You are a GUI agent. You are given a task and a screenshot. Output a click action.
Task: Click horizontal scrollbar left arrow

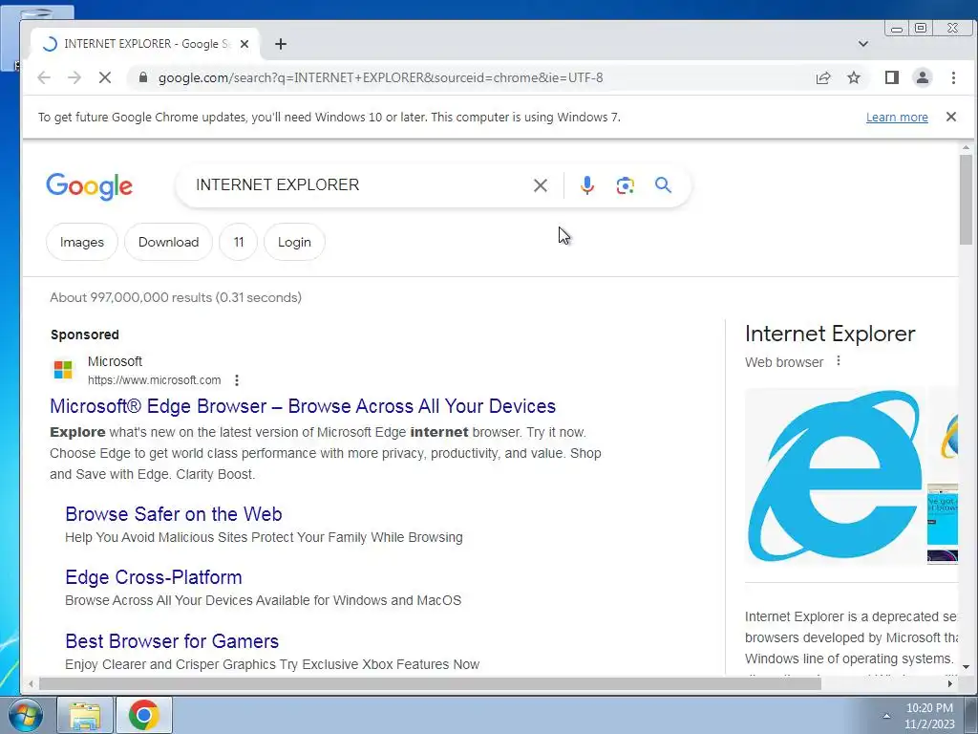[x=31, y=684]
